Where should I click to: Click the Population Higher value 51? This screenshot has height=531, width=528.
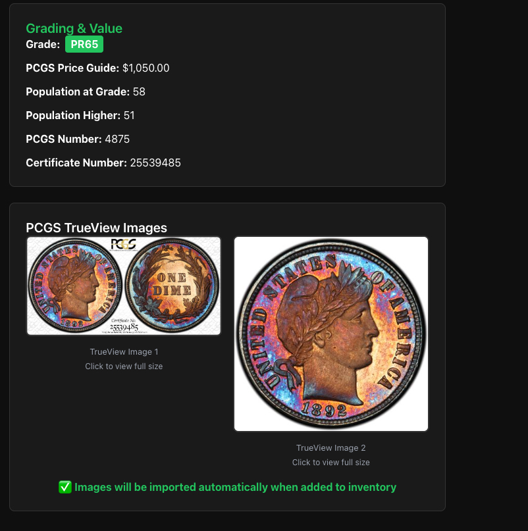(129, 115)
